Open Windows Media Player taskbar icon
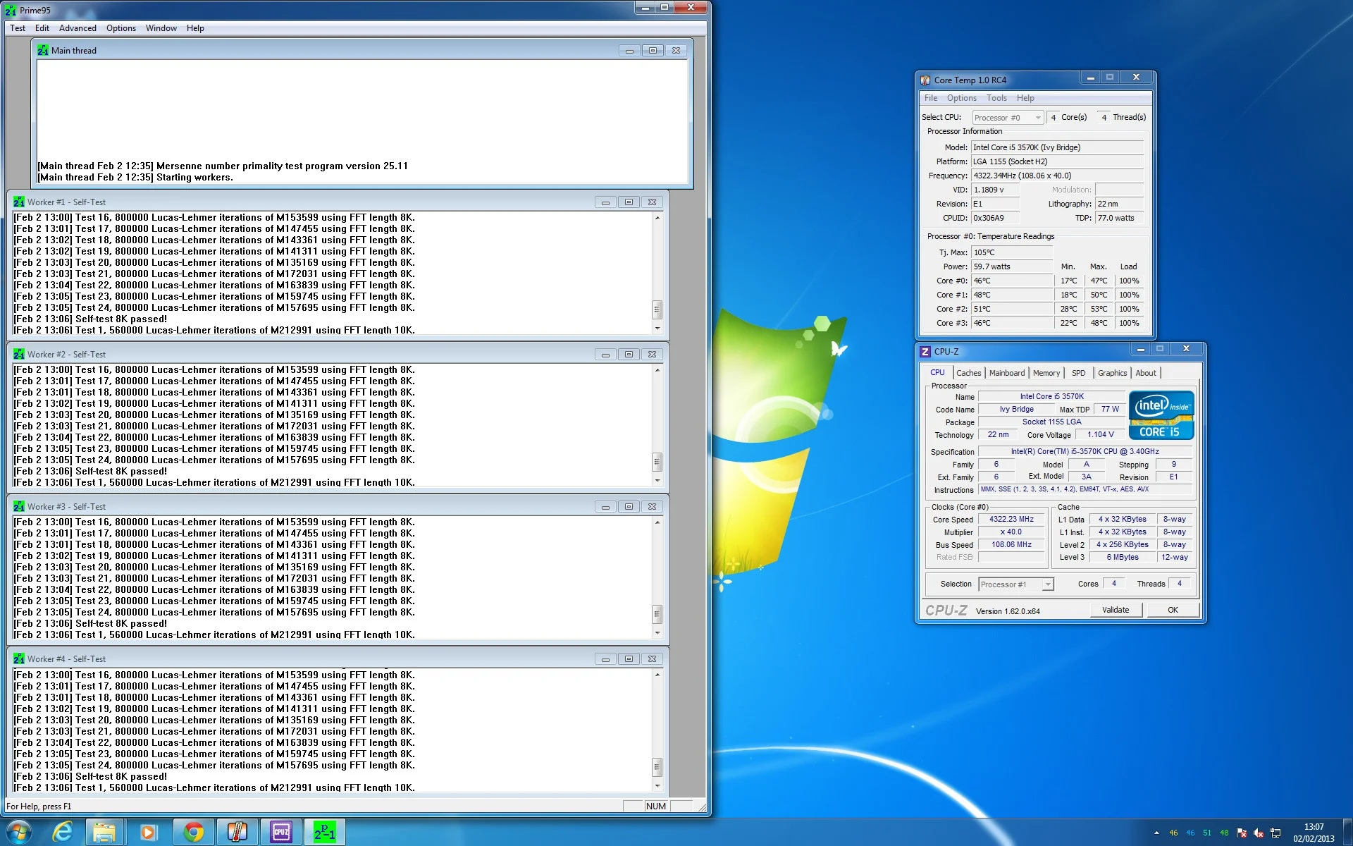 pyautogui.click(x=148, y=832)
